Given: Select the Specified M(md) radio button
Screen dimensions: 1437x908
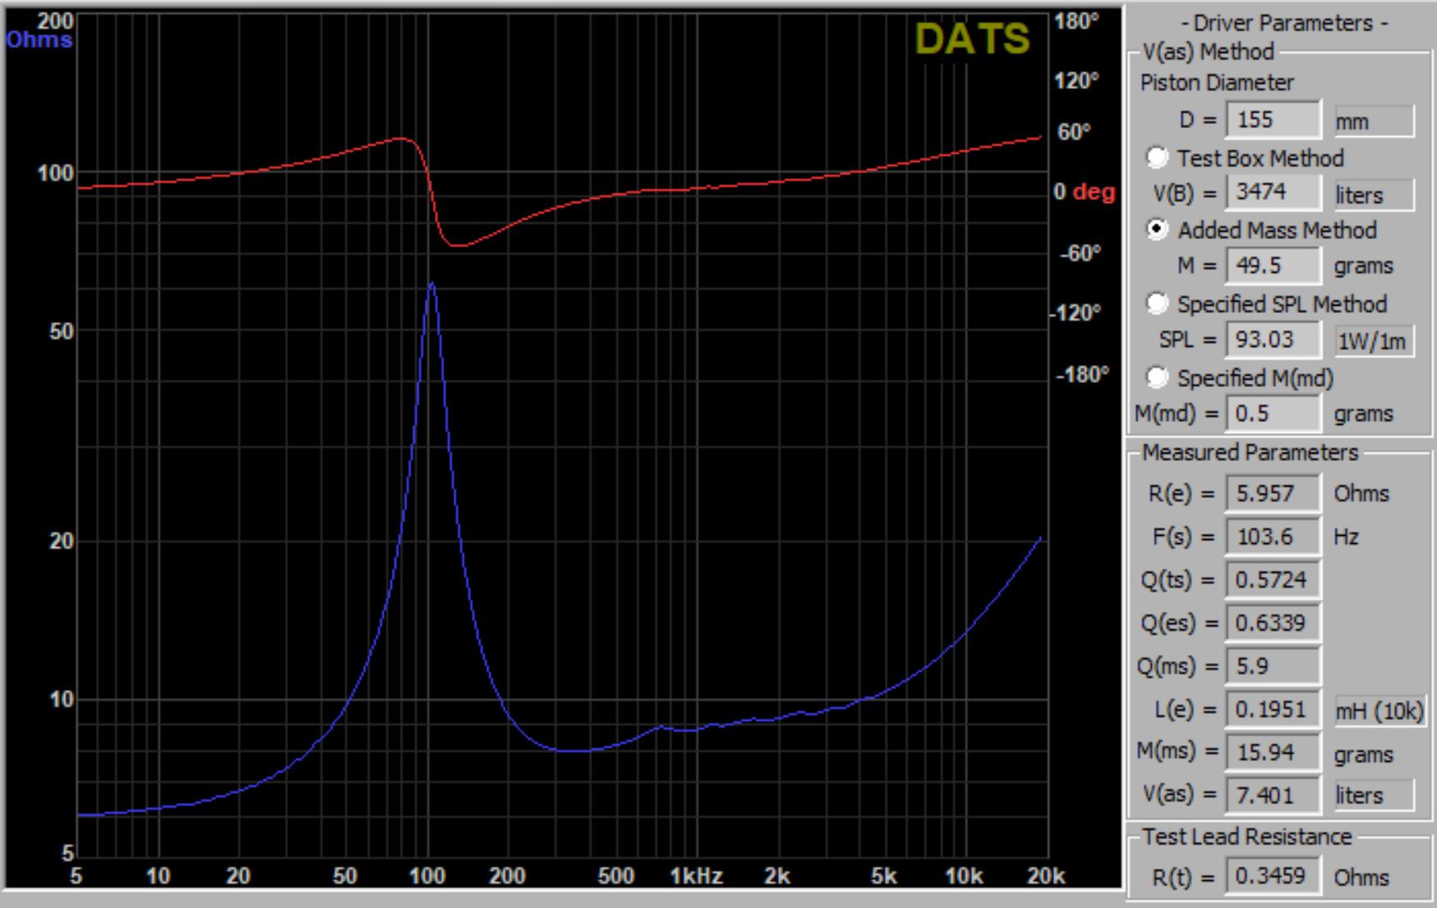Looking at the screenshot, I should (1157, 377).
